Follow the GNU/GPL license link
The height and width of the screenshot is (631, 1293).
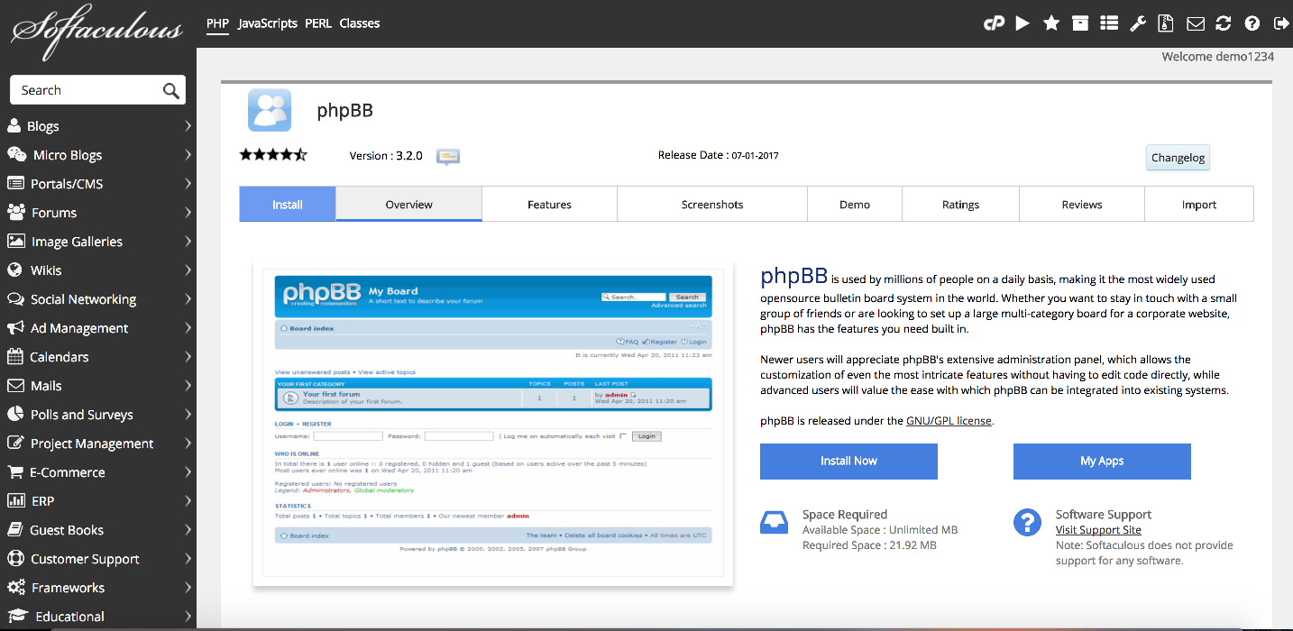tap(949, 420)
